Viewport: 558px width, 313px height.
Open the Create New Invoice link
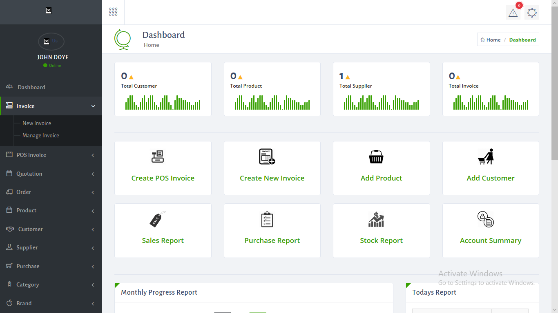tap(272, 178)
